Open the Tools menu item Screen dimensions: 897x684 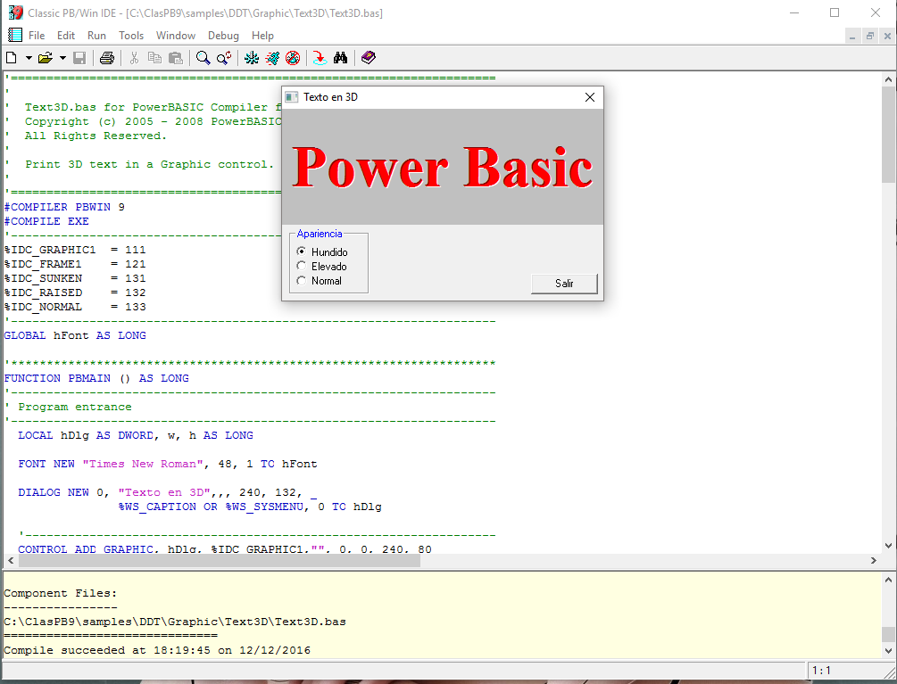(131, 36)
